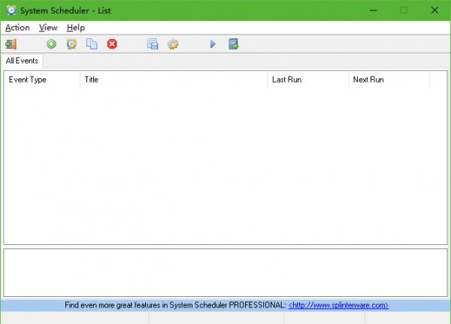Click 'Find even more great features' banner text
This screenshot has width=451, height=324.
click(175, 305)
